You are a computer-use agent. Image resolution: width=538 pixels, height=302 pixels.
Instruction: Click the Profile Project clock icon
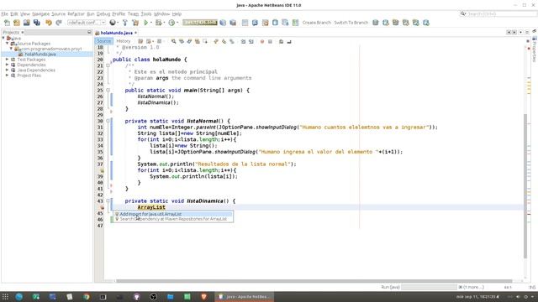[x=171, y=23]
